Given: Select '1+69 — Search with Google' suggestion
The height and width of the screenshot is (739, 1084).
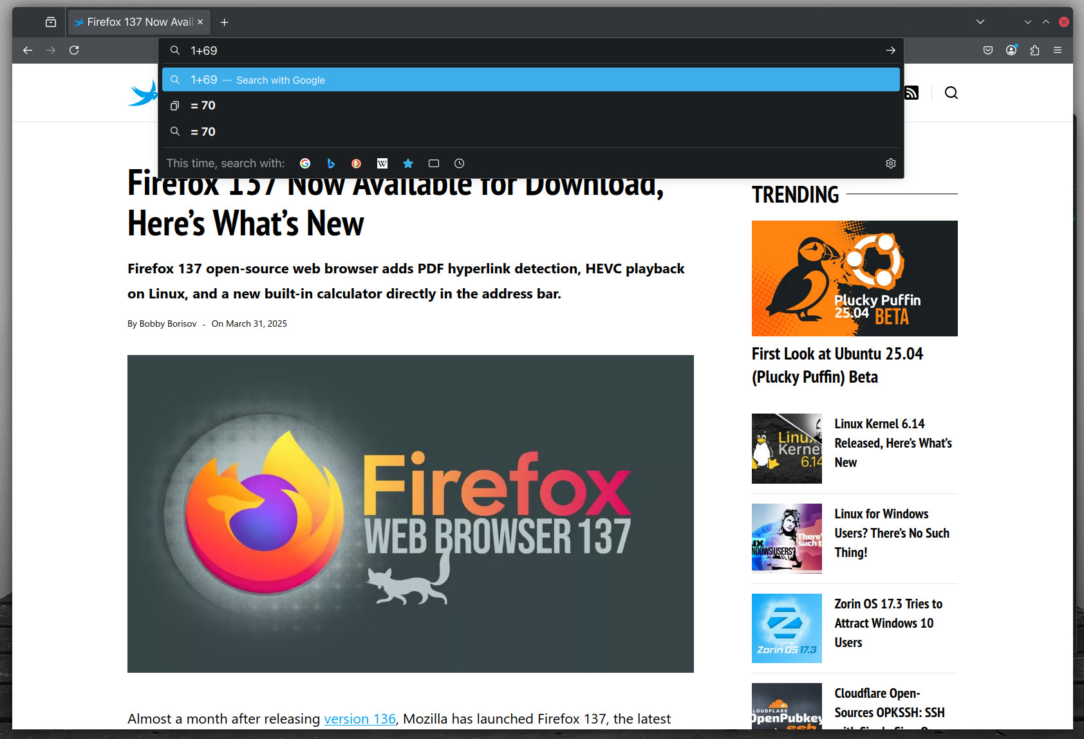Looking at the screenshot, I should point(531,80).
